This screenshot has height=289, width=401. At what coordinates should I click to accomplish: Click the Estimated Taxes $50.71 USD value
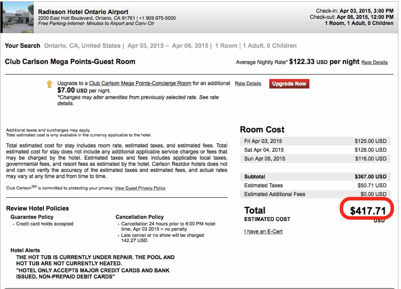click(372, 185)
